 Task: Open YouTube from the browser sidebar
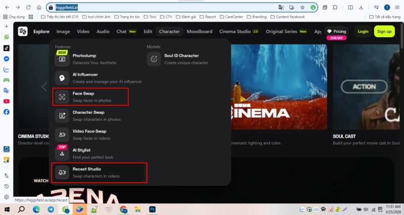click(7, 101)
